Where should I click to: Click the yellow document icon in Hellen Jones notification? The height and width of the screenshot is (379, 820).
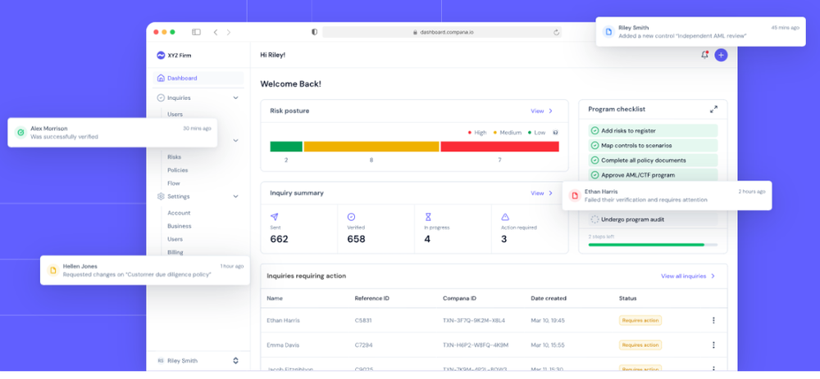pyautogui.click(x=52, y=270)
